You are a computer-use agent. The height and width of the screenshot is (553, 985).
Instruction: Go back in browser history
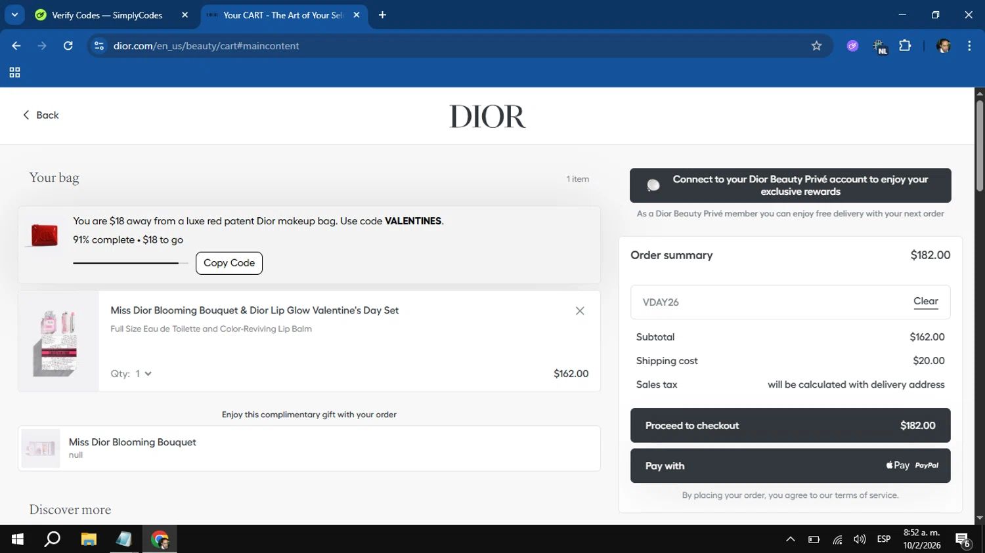pyautogui.click(x=16, y=46)
